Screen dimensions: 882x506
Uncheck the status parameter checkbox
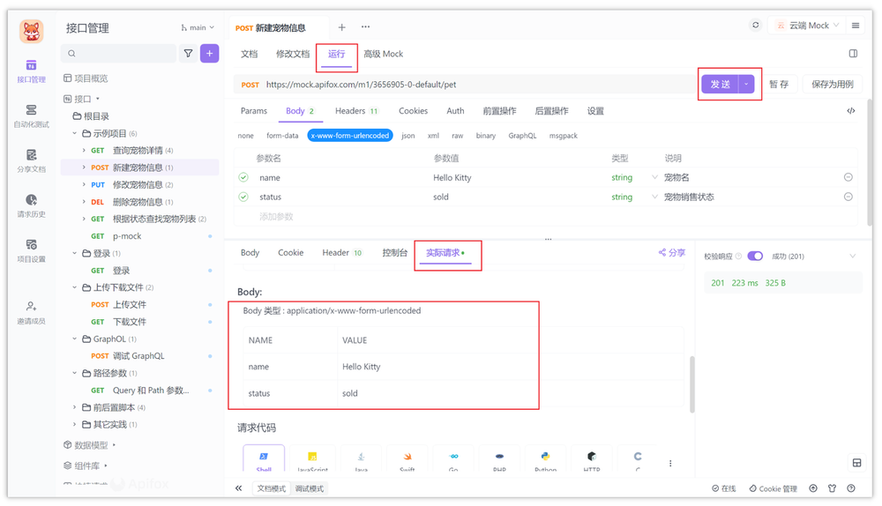243,197
